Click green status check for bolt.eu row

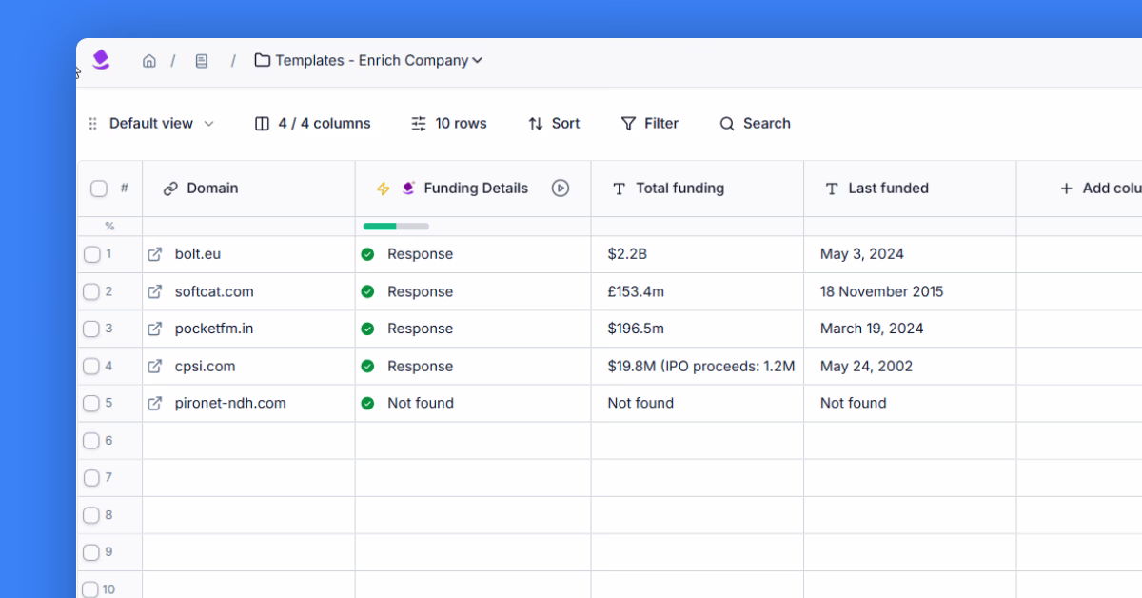pos(367,254)
